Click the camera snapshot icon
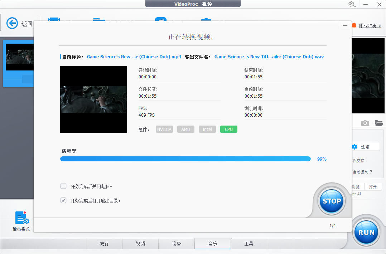This screenshot has height=254, width=386. (365, 123)
